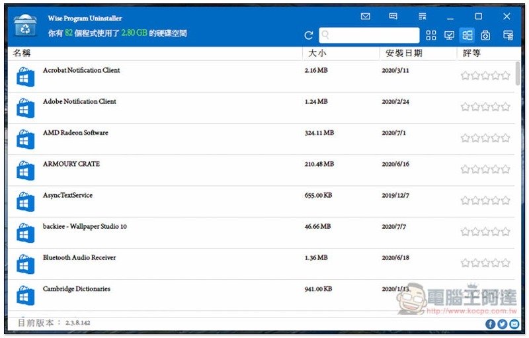Select the Universal Windows apps view icon
Image resolution: width=529 pixels, height=338 pixels.
[468, 36]
